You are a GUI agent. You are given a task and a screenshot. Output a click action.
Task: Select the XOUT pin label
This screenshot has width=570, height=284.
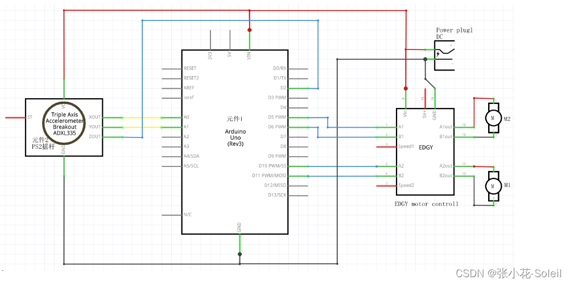[94, 118]
